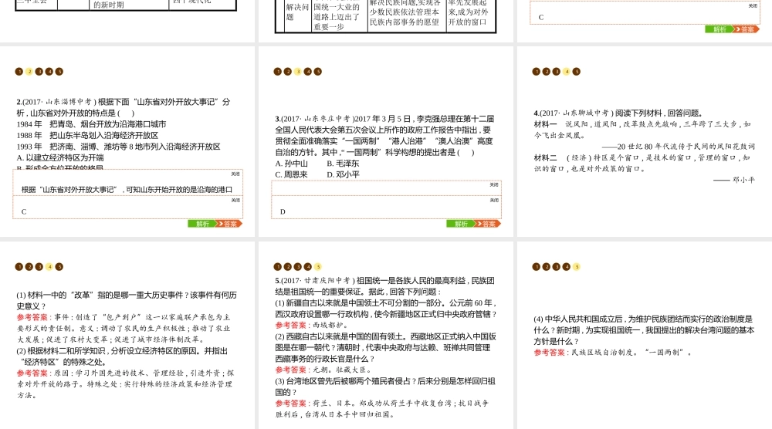Click circle 2 on the question 5 祖国统一 slide

pos(287,267)
